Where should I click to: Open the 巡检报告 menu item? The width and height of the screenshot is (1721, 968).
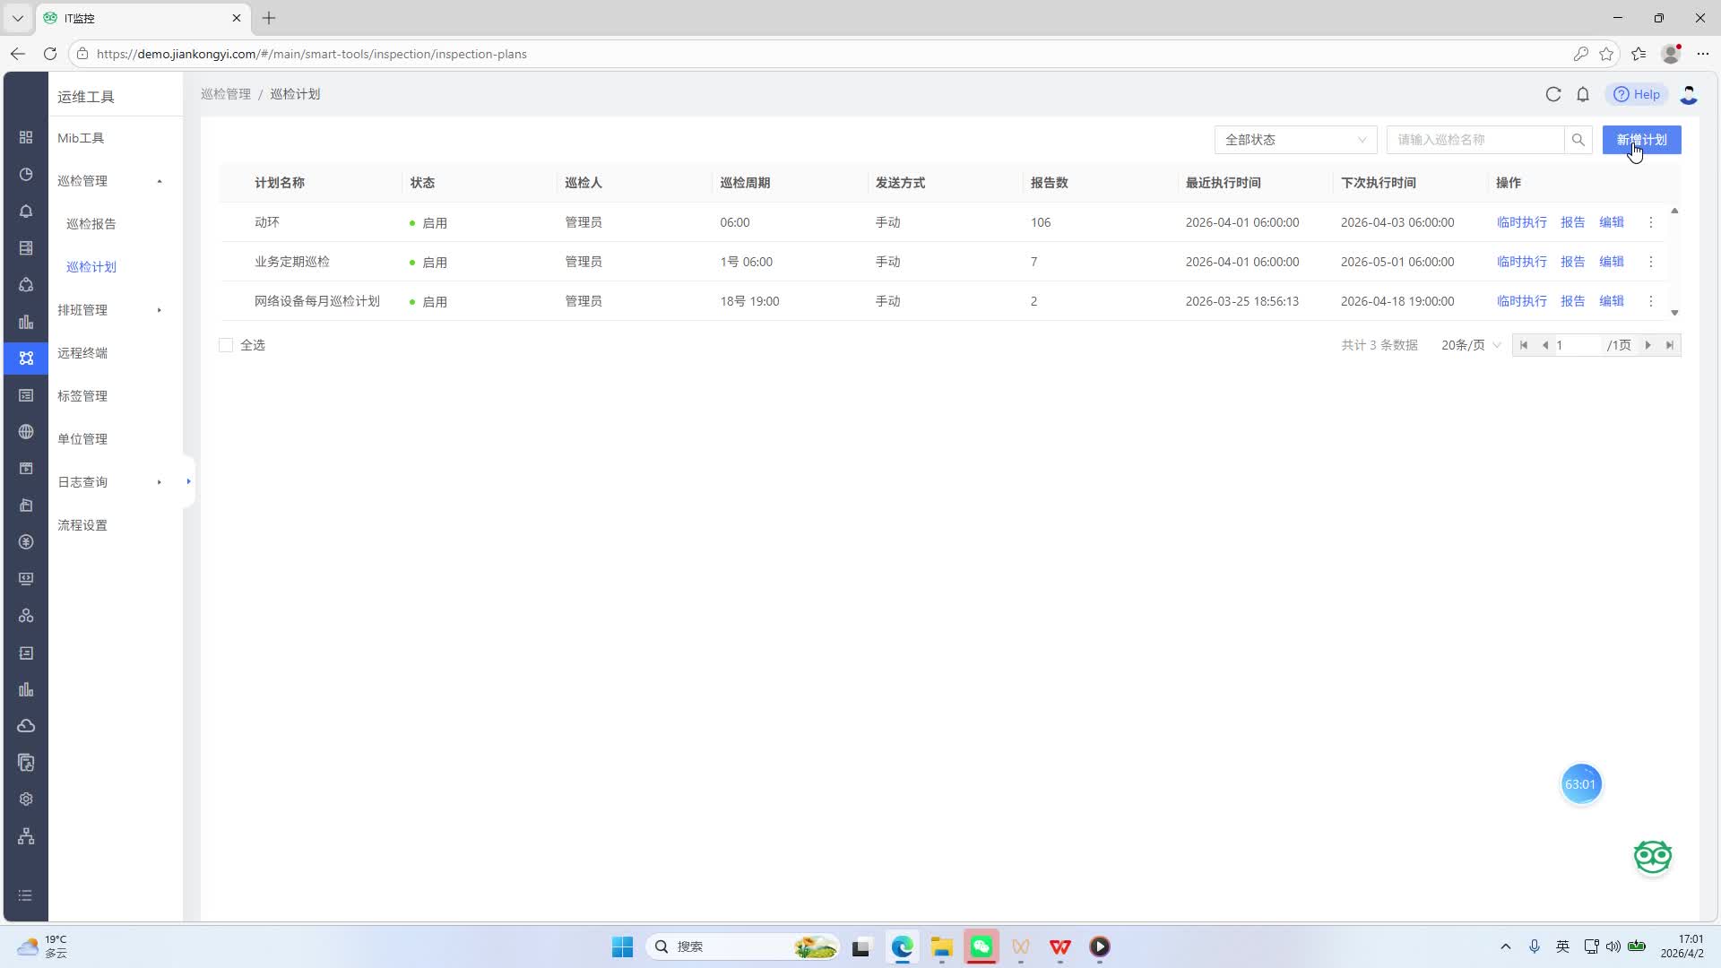(91, 224)
